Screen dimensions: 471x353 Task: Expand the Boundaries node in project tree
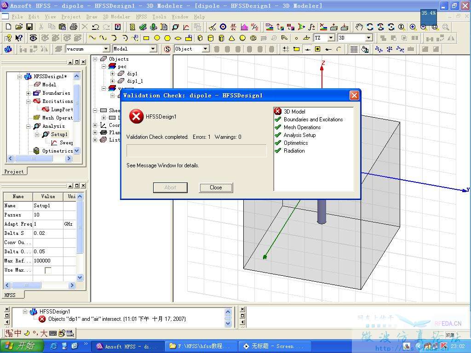pyautogui.click(x=28, y=93)
